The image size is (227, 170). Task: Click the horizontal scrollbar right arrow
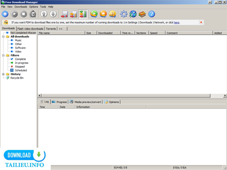point(225,96)
